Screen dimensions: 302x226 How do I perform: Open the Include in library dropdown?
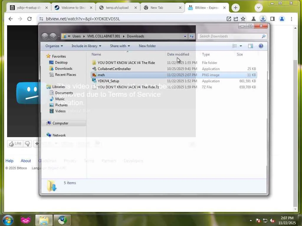[x=86, y=46]
